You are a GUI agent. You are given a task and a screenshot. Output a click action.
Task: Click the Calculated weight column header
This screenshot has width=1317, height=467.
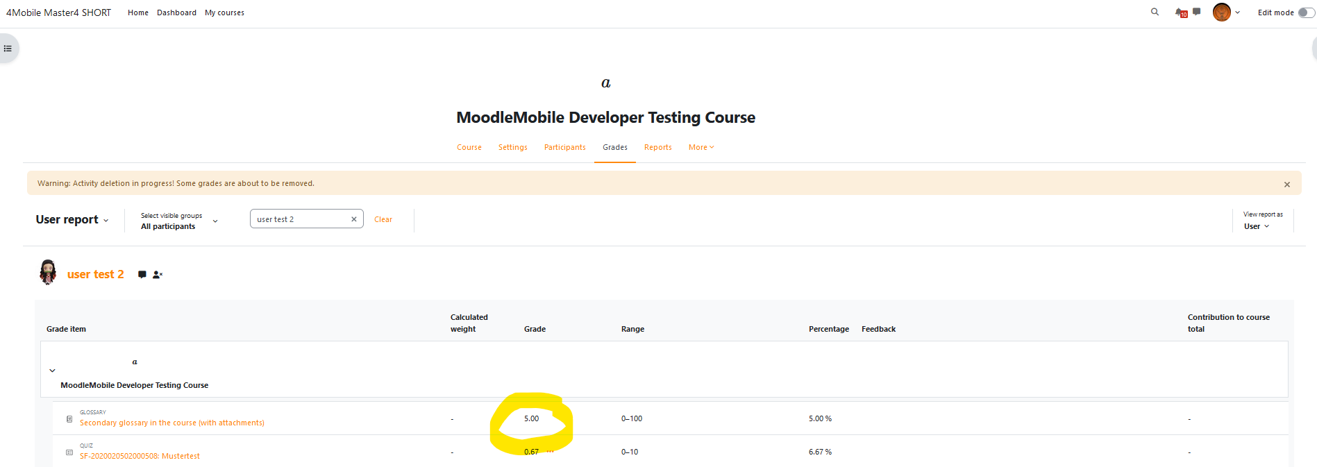click(469, 323)
